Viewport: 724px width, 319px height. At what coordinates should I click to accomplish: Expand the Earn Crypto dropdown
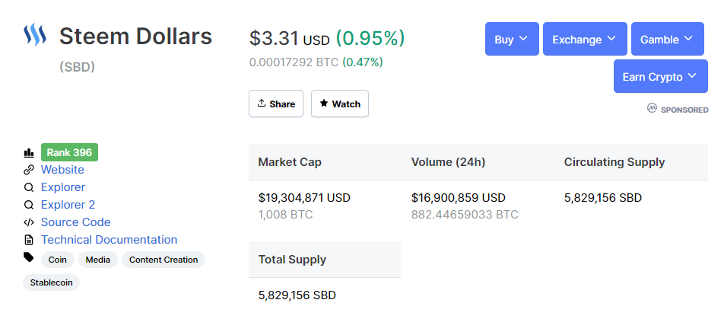(x=661, y=76)
